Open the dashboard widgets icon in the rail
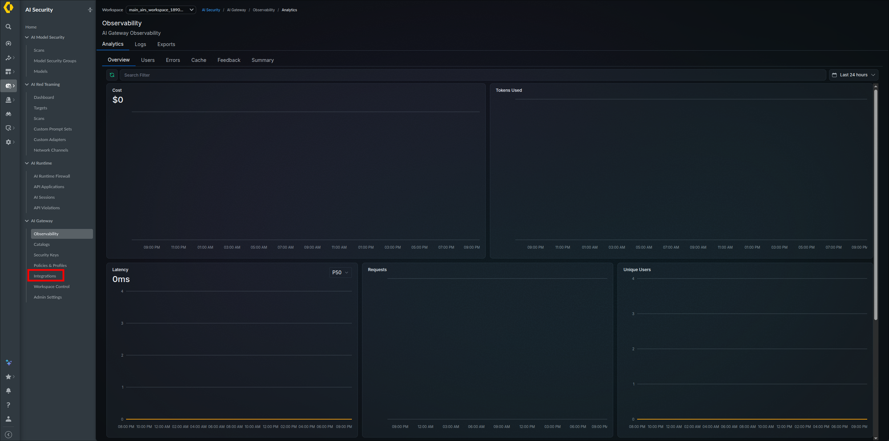The image size is (889, 441). (8, 72)
